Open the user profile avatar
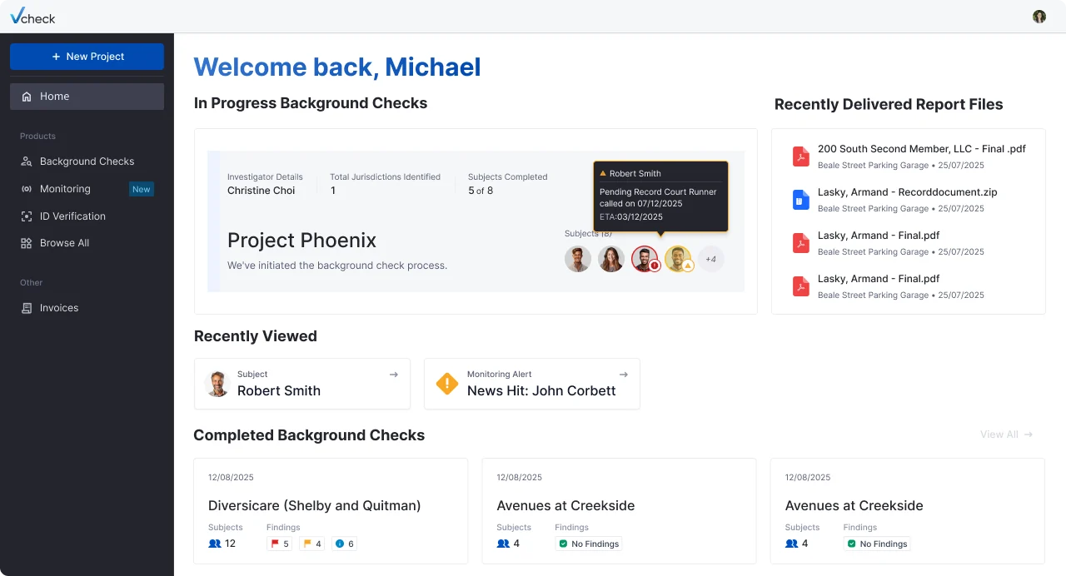The image size is (1066, 576). click(1039, 17)
